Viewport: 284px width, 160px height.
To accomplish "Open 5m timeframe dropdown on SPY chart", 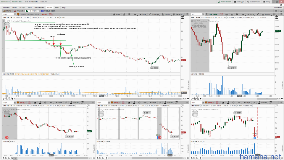I will [243, 14].
